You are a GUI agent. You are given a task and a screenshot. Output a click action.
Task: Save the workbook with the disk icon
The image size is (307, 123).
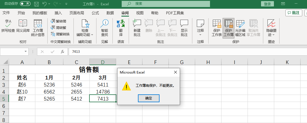coord(36,4)
